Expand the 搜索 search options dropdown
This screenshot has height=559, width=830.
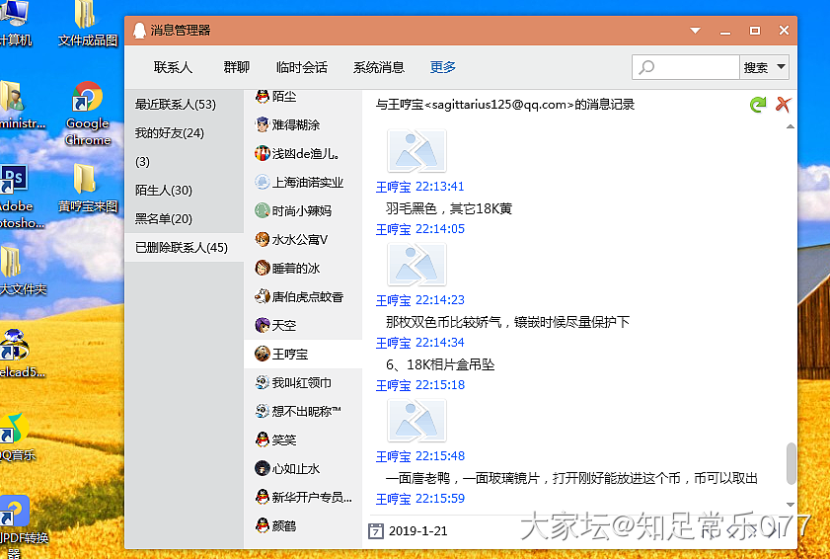[782, 67]
